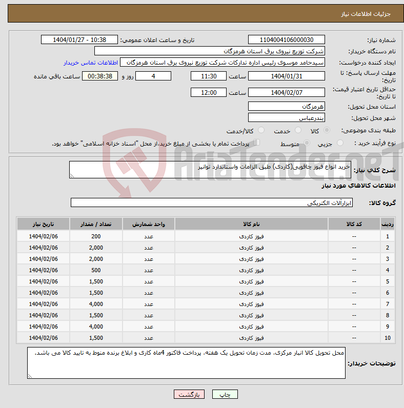Viewport: 404px width, 408px height.
Task: Click the deadline time field 11:30
Action: 209,76
